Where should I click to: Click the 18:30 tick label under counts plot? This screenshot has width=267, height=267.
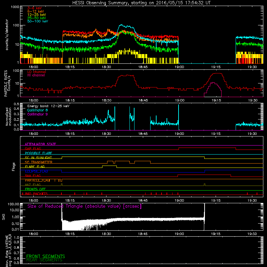coord(106,67)
